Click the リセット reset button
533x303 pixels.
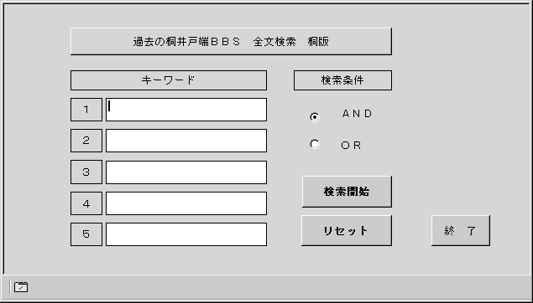(347, 230)
